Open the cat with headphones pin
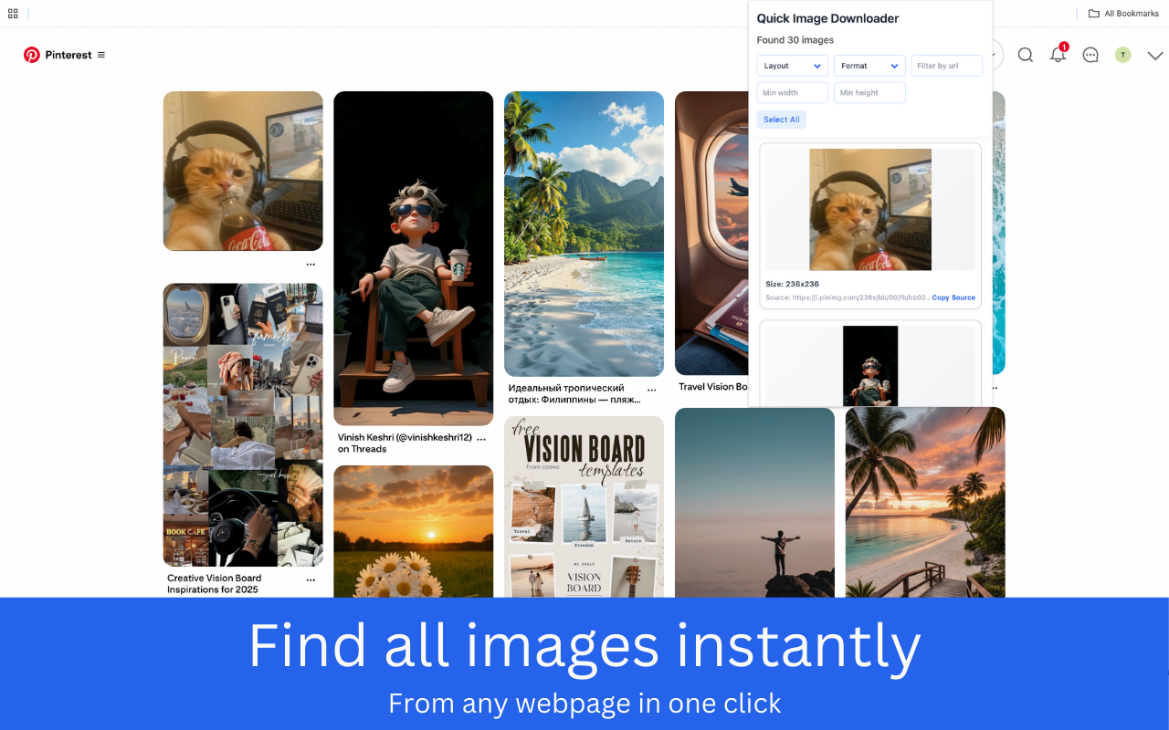The image size is (1169, 730). pyautogui.click(x=243, y=171)
